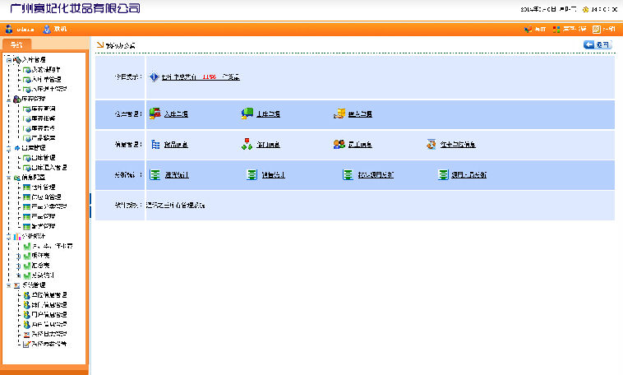
Task: Click the green truck outbound management icon
Action: 247,113
